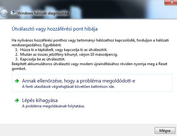Click the Windows hálózati diagnosztika title
The width and height of the screenshot is (177, 136).
43,13
